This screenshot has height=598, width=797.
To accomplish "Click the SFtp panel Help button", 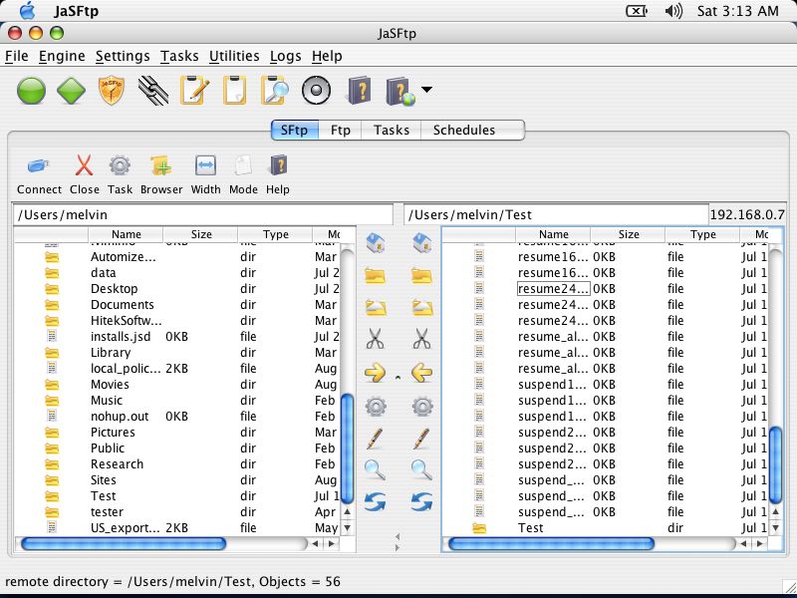I will pyautogui.click(x=278, y=175).
